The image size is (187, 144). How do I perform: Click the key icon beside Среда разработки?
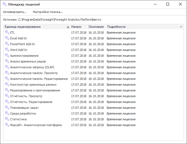(x=7, y=113)
